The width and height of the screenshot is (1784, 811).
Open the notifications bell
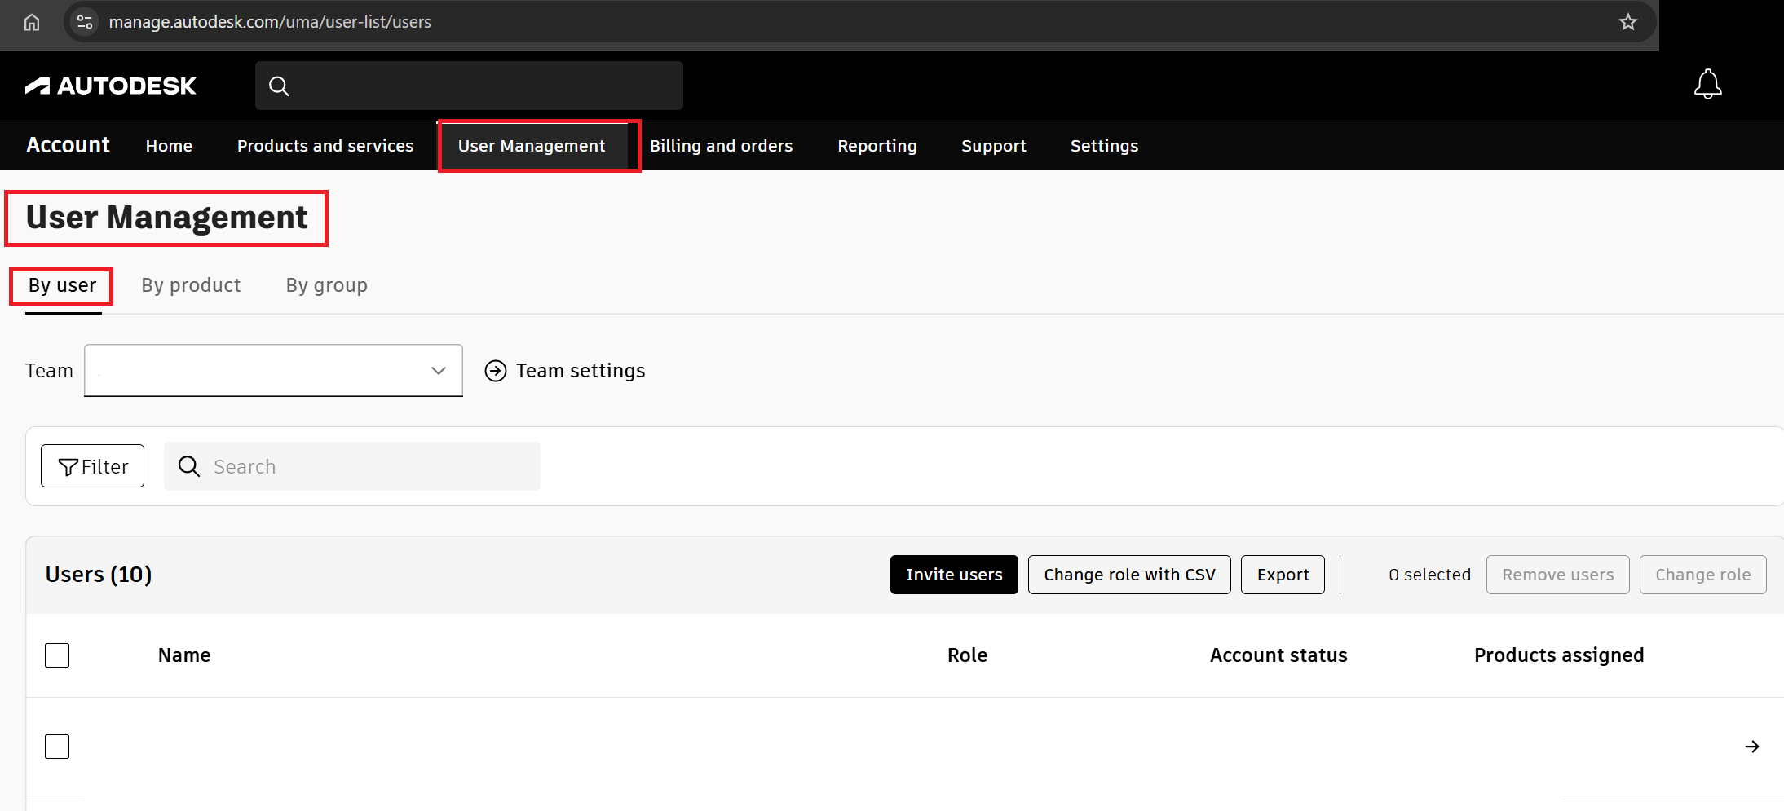pos(1707,84)
